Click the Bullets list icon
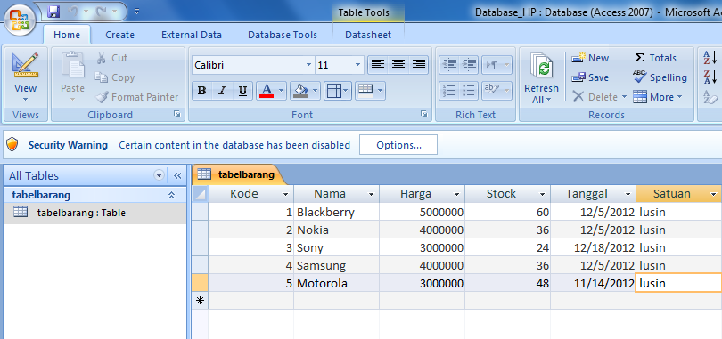Image resolution: width=722 pixels, height=339 pixels. click(x=469, y=91)
